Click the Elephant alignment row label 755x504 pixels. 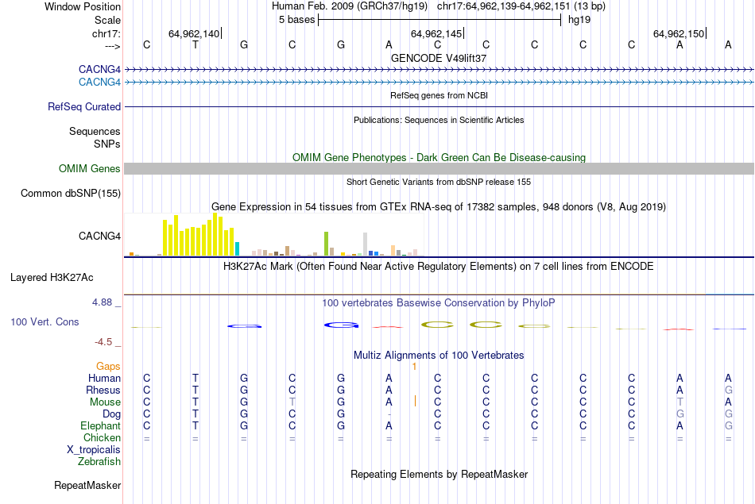coord(101,426)
